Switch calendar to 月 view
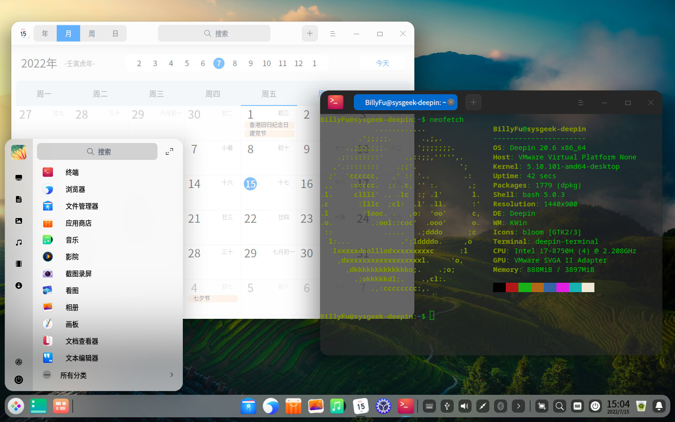 pyautogui.click(x=68, y=33)
